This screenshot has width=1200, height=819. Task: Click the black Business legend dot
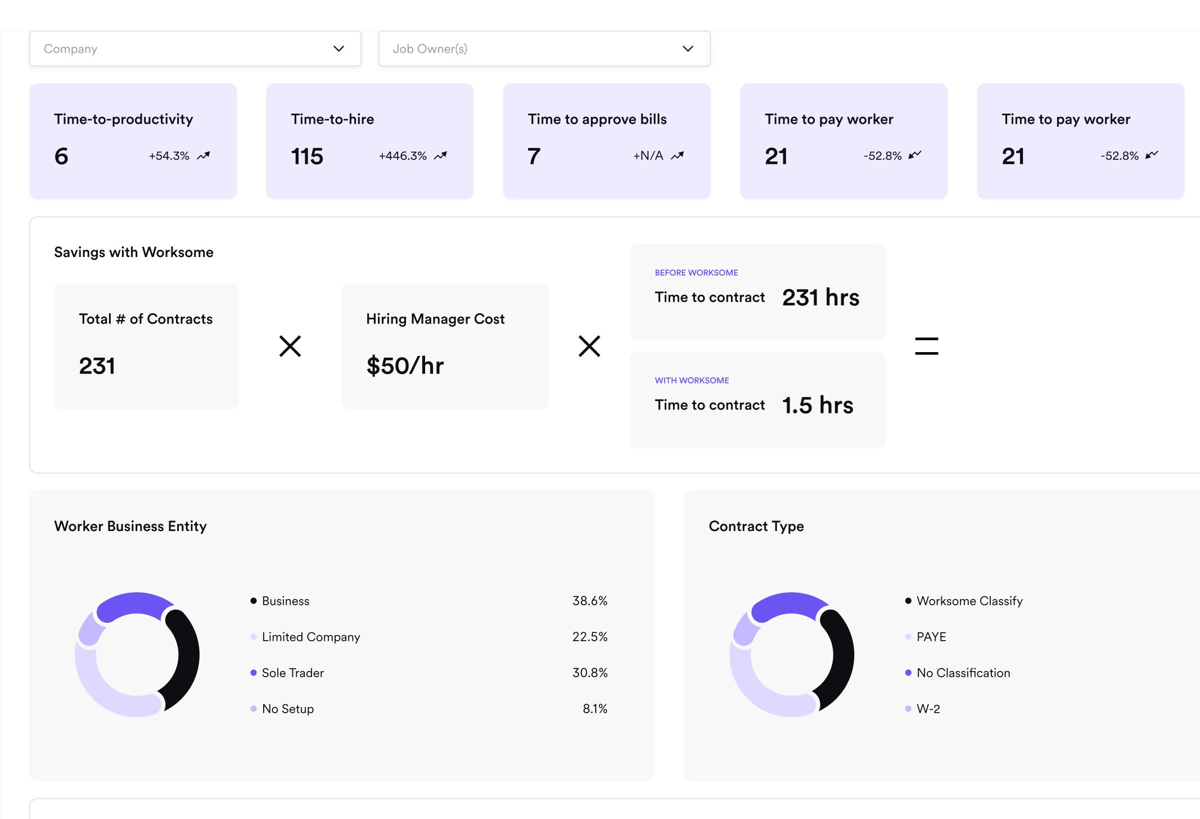[x=254, y=601]
